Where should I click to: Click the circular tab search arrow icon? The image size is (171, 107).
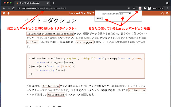point(167,3)
